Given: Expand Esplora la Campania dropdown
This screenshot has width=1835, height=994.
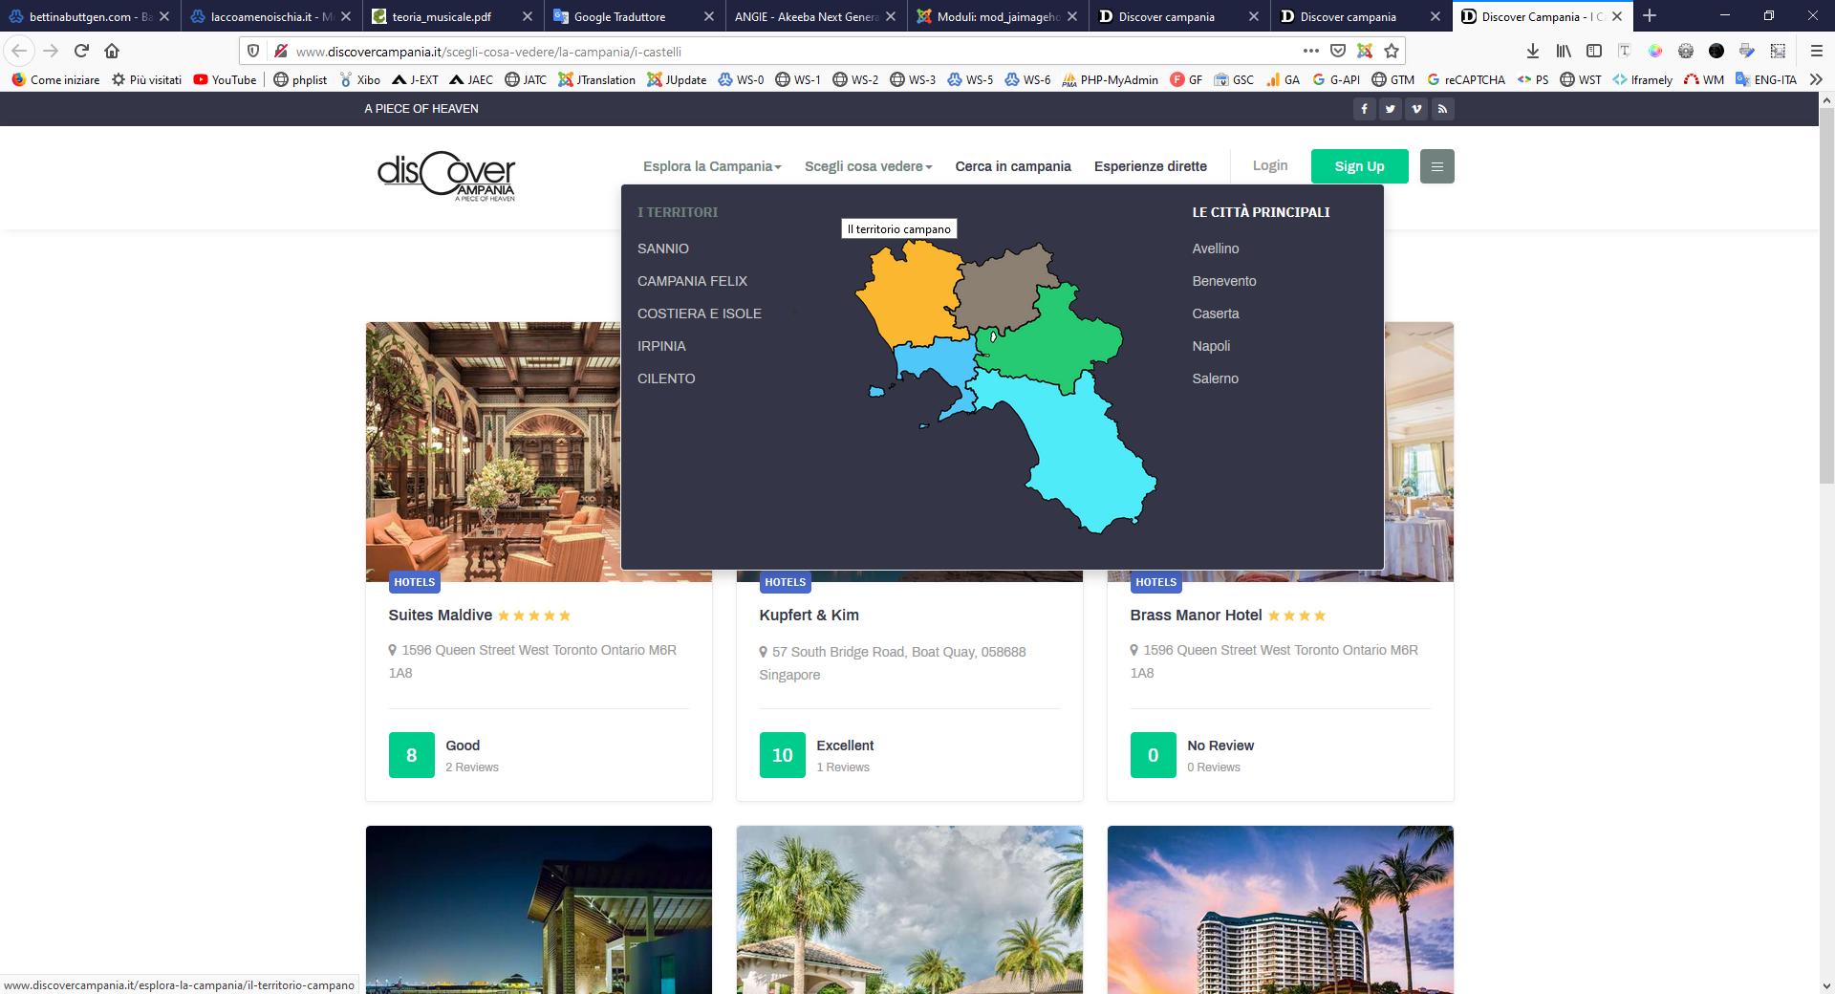Looking at the screenshot, I should 712,166.
